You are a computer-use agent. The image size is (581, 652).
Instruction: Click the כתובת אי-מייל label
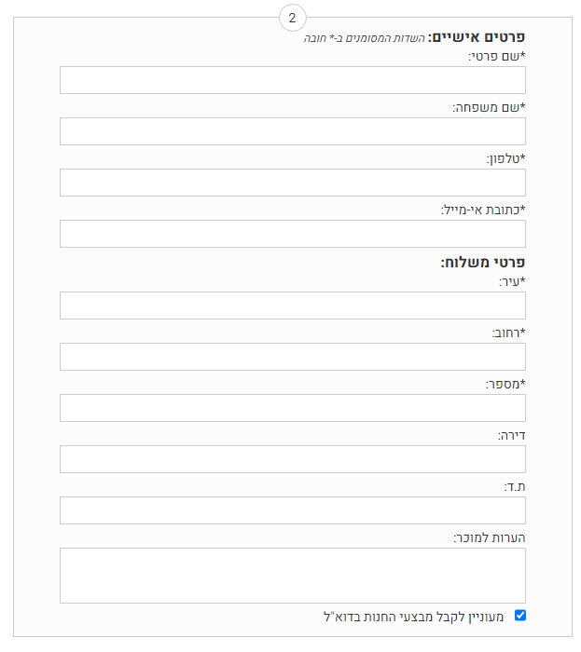pyautogui.click(x=483, y=210)
